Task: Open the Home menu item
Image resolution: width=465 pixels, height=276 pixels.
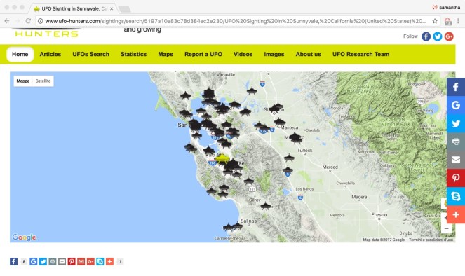Action: point(20,54)
